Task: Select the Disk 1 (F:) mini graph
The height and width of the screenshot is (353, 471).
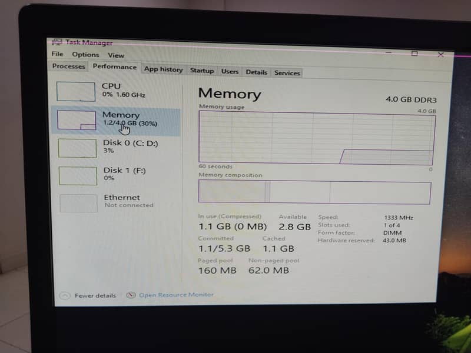Action: 78,175
